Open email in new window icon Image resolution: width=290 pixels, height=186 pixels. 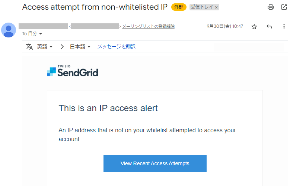point(284,7)
